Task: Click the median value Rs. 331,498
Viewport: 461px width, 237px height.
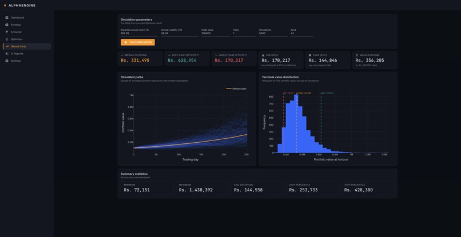Action: point(135,60)
